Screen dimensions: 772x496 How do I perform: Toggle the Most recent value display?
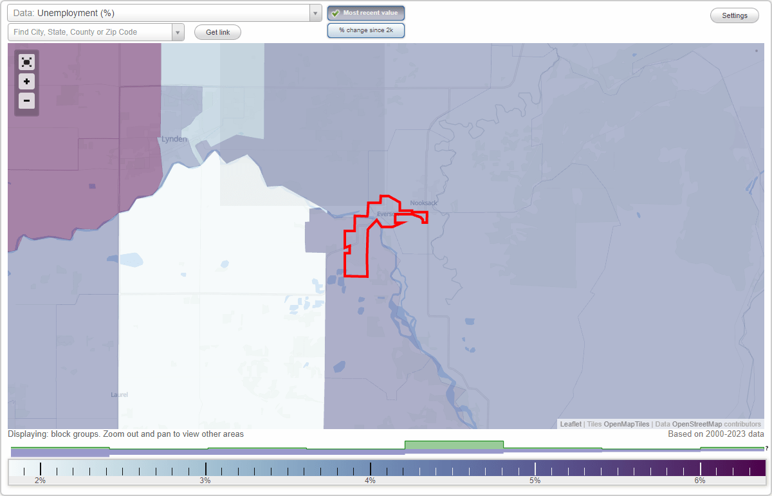pos(365,12)
